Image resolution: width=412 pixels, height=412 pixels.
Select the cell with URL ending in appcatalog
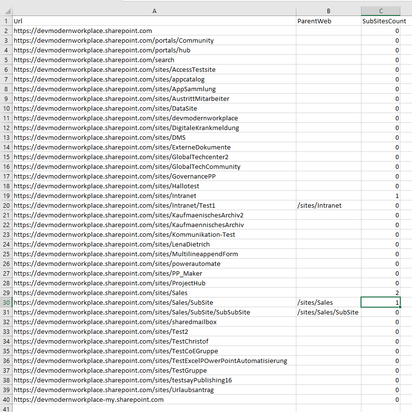(x=154, y=80)
